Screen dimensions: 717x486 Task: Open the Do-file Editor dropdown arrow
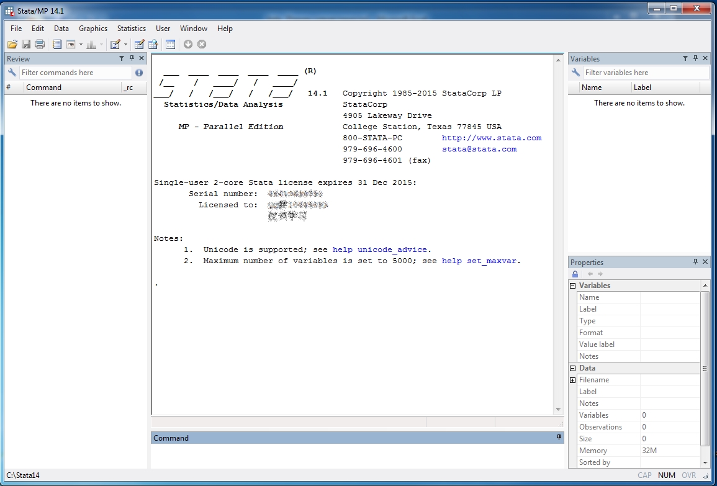coord(126,44)
